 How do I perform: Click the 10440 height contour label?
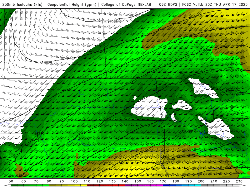pos(170,159)
